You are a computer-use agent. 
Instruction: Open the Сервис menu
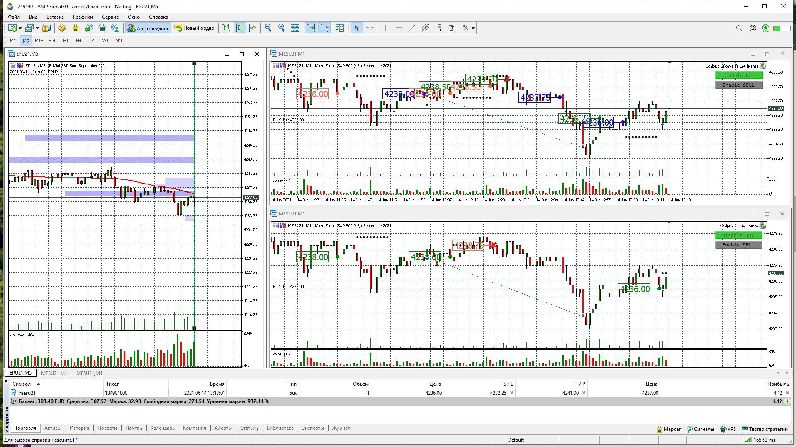(110, 17)
